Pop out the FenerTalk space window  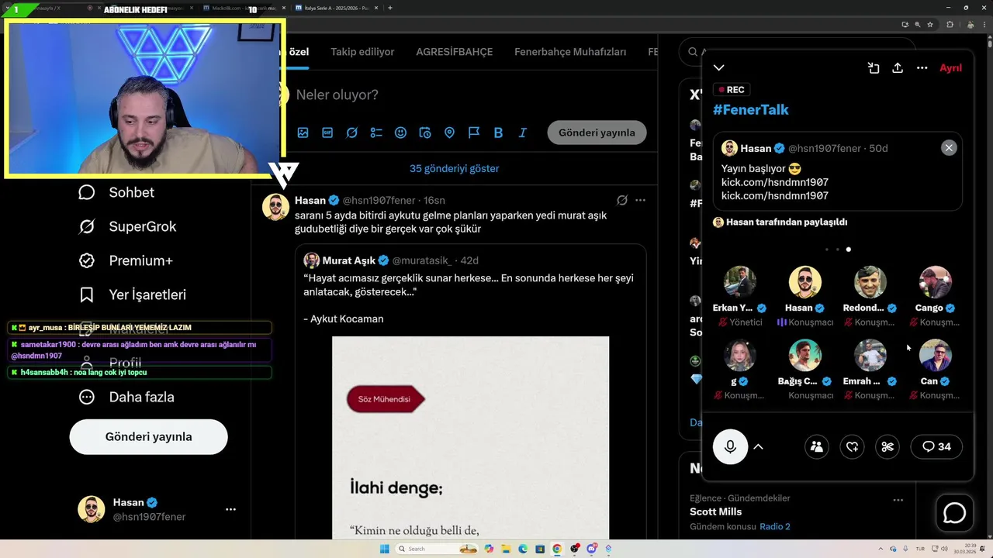[x=874, y=68]
